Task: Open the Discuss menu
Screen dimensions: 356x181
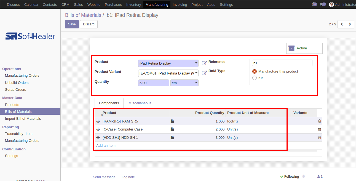Action: point(13,4)
